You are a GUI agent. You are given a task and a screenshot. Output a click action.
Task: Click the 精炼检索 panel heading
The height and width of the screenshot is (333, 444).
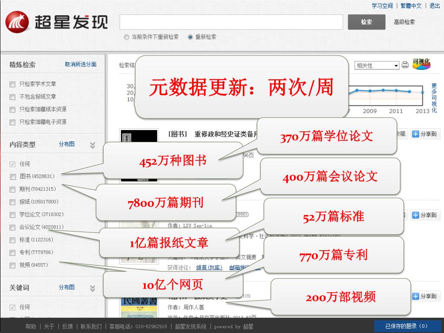[x=23, y=65]
